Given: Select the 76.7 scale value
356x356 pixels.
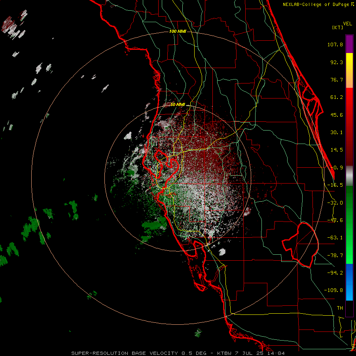Looking at the screenshot, I should (x=337, y=80).
